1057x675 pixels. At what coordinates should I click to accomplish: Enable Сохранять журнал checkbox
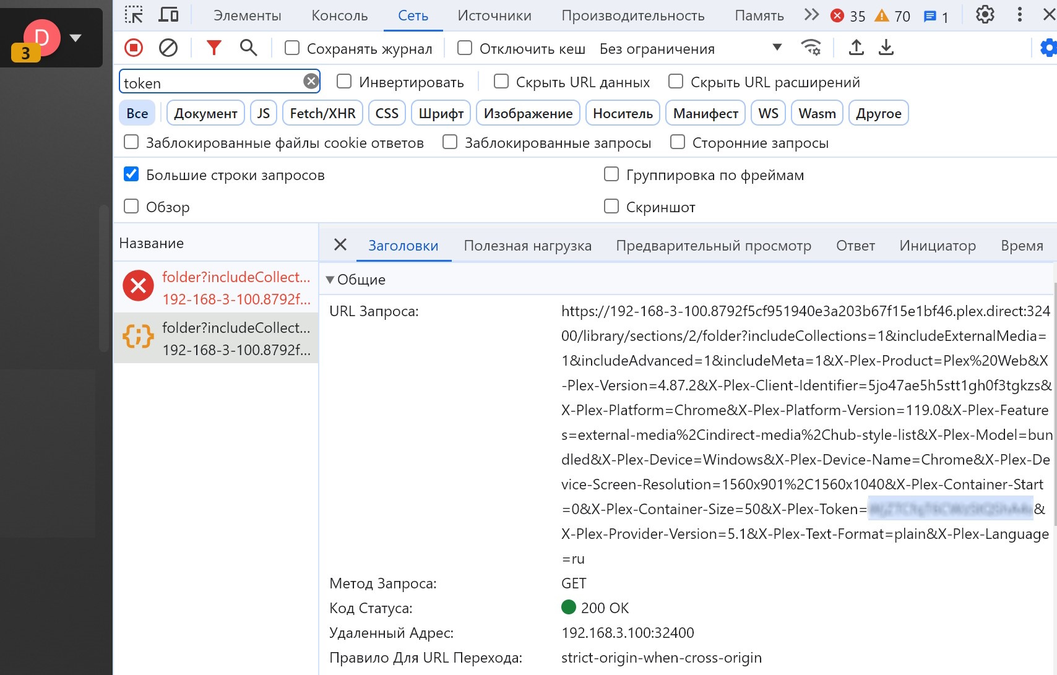coord(292,48)
